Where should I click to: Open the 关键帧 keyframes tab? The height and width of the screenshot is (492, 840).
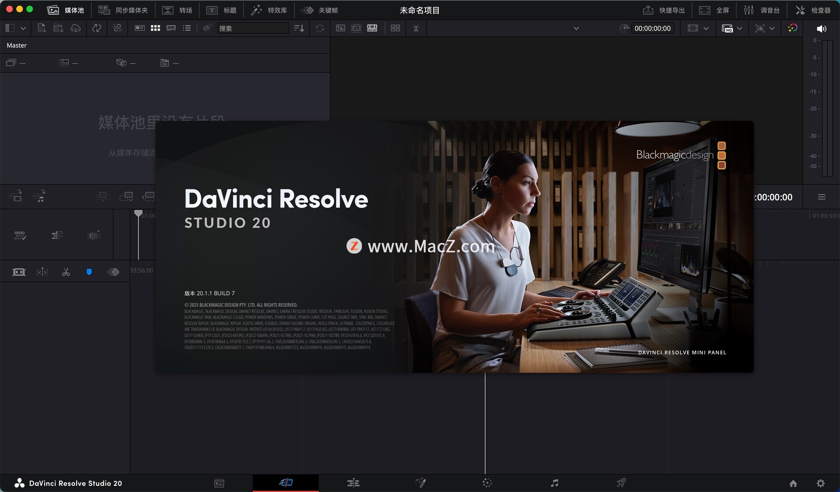click(319, 10)
